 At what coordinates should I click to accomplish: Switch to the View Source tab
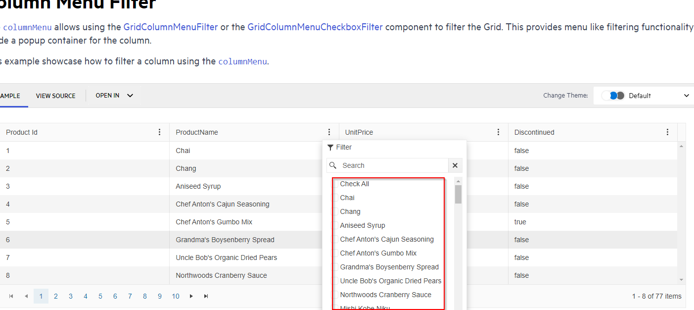coord(55,96)
